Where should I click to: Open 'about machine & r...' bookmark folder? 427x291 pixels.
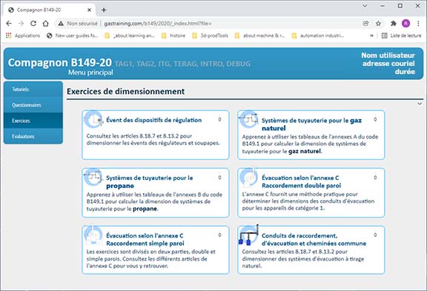point(259,36)
